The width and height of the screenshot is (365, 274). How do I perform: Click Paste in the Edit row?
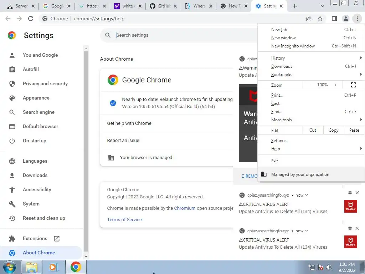pyautogui.click(x=354, y=130)
